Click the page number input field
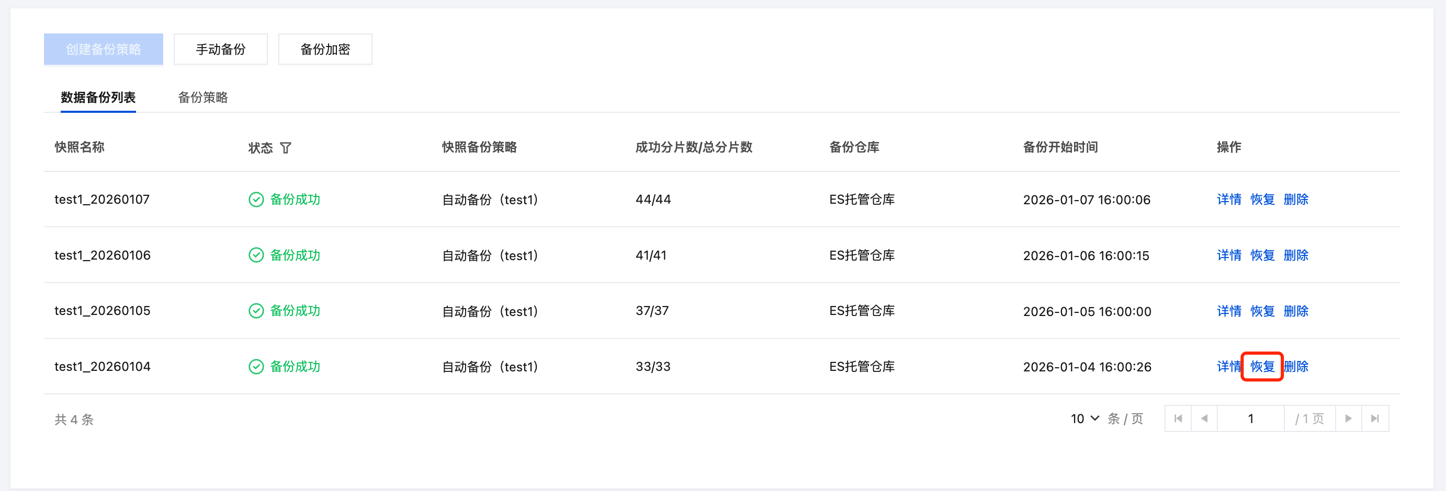Image resolution: width=1446 pixels, height=491 pixels. tap(1251, 419)
